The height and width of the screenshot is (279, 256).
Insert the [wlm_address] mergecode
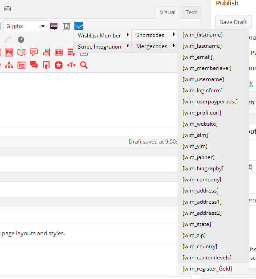213,191
